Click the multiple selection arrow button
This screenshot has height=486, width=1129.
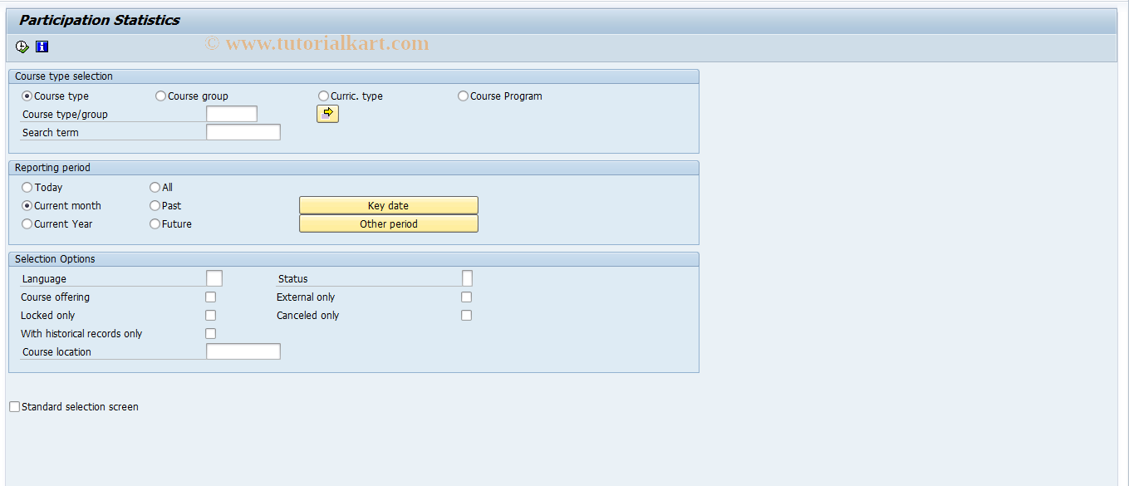click(x=327, y=114)
